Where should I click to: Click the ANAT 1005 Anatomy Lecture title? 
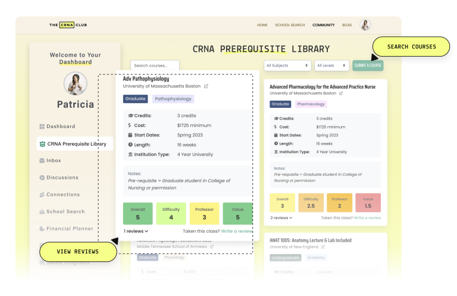pyautogui.click(x=311, y=240)
